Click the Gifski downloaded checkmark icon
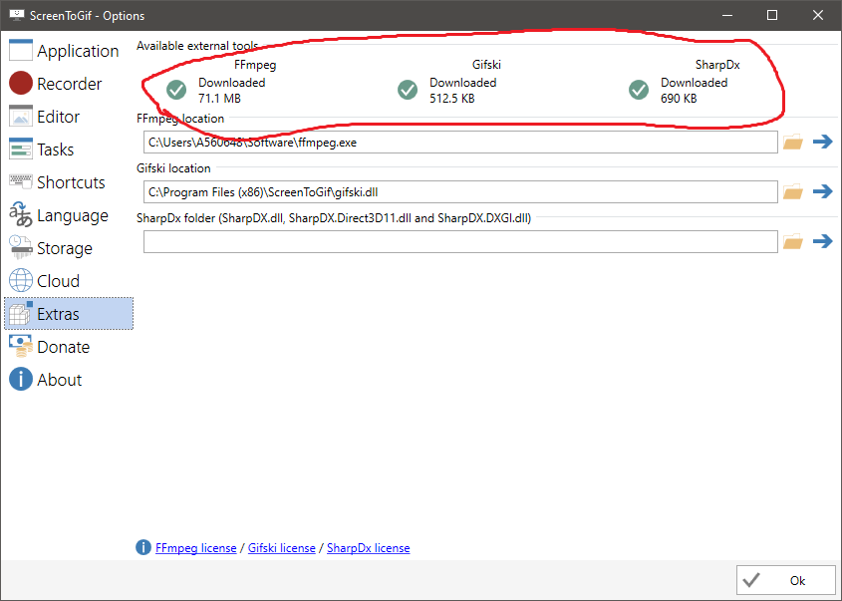The height and width of the screenshot is (601, 842). 408,90
